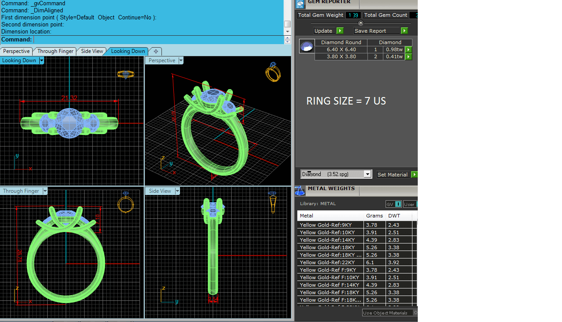The width and height of the screenshot is (562, 322).
Task: Open the Diamond (3.52 spg) material dropdown
Action: point(367,174)
